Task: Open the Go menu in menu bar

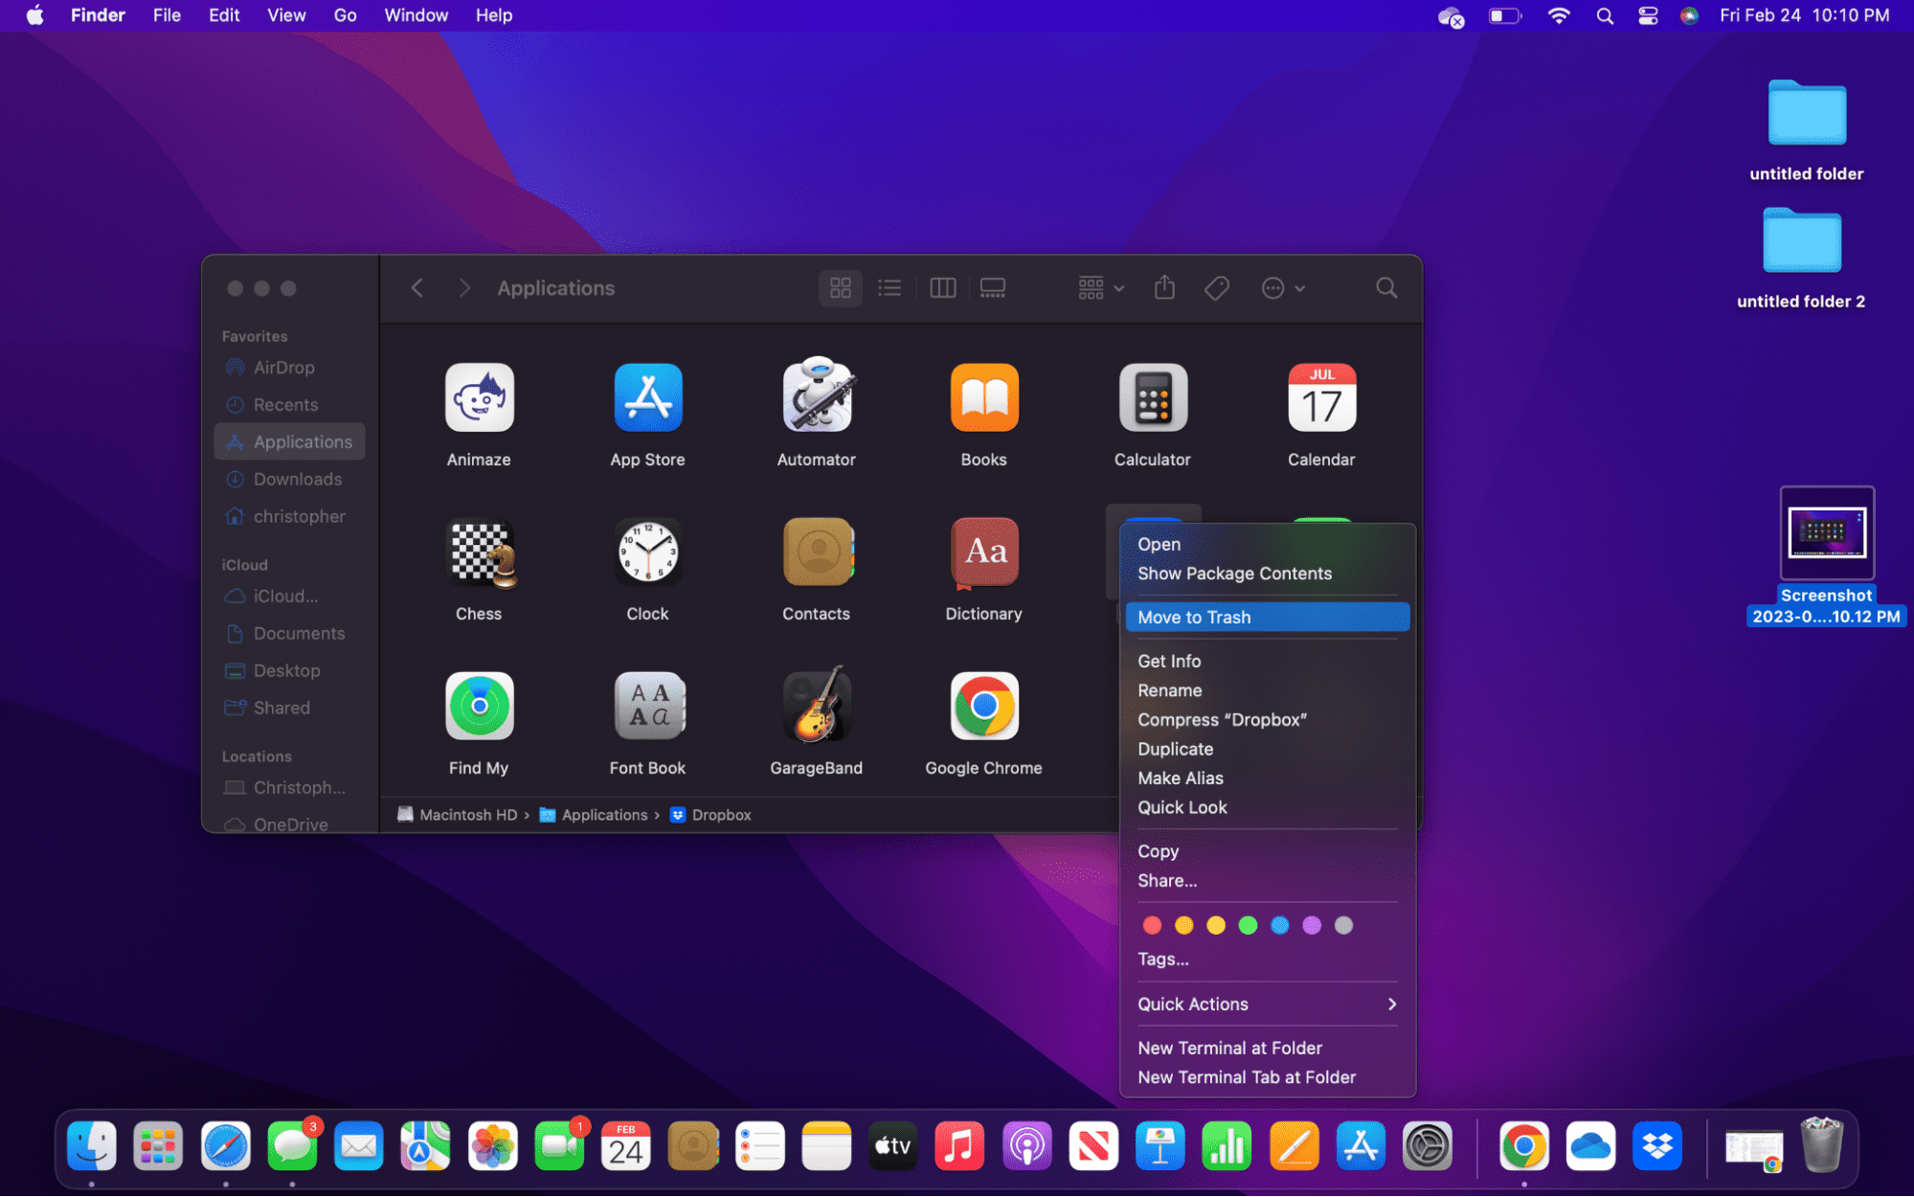Action: 345,15
